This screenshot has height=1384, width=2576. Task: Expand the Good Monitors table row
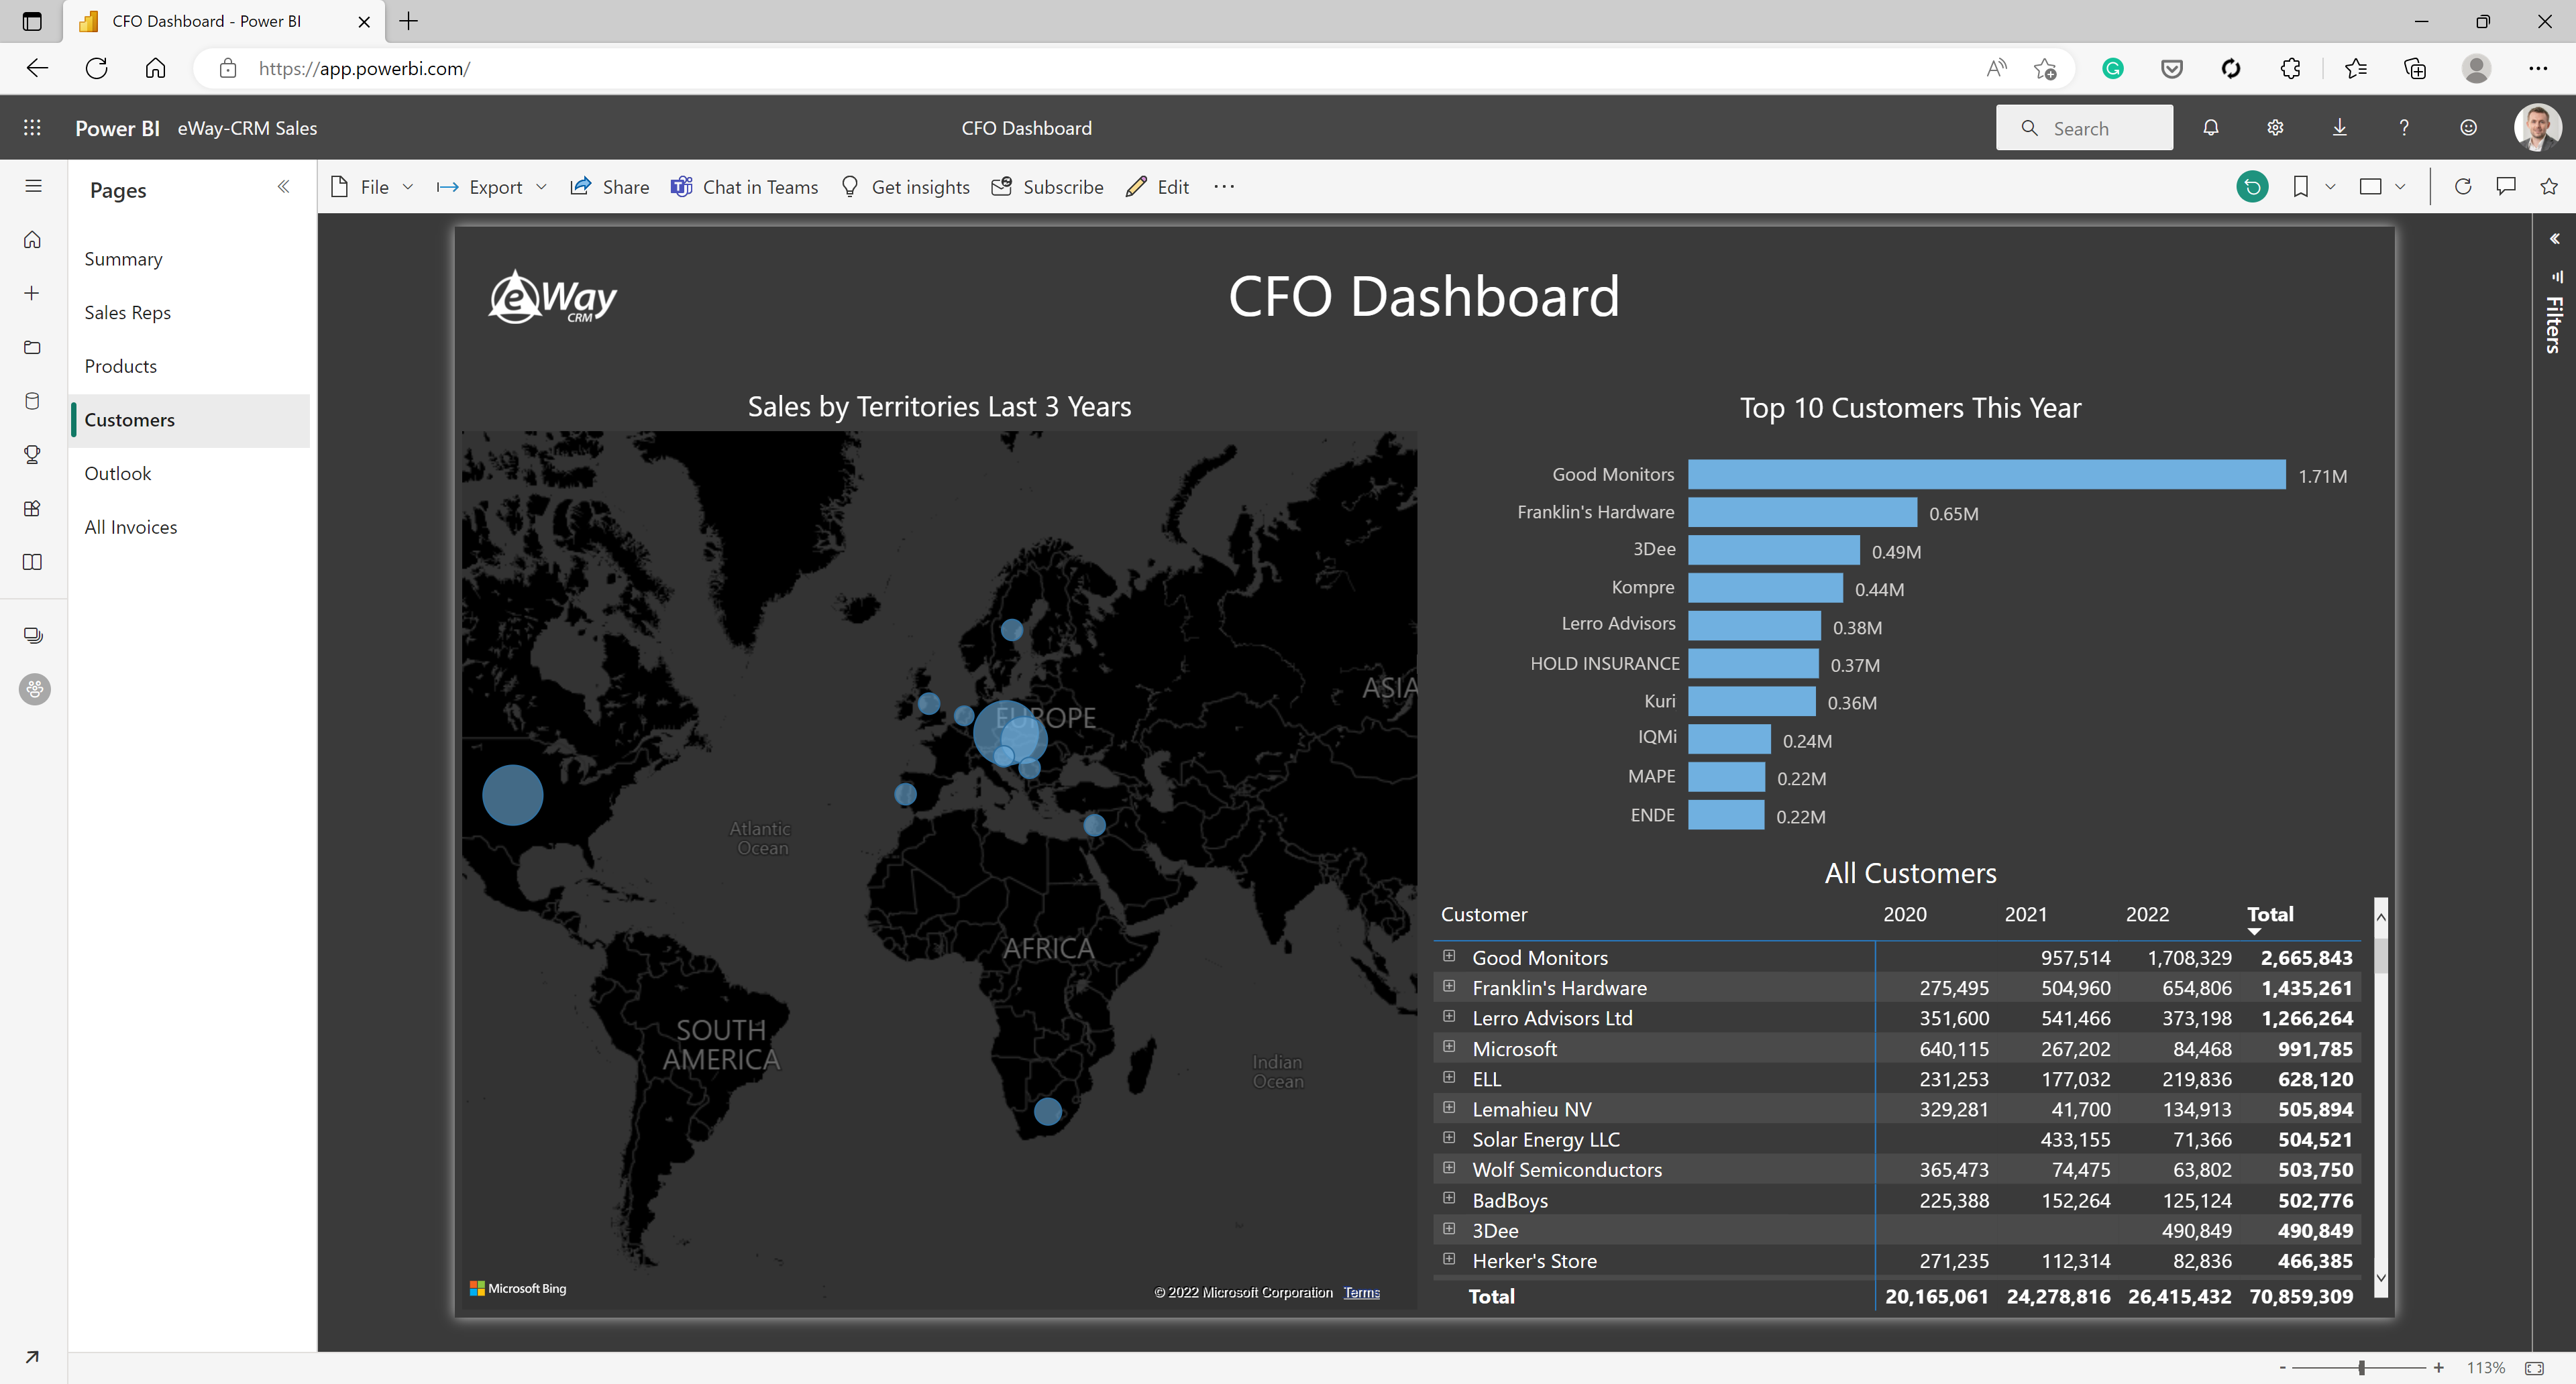(1449, 956)
